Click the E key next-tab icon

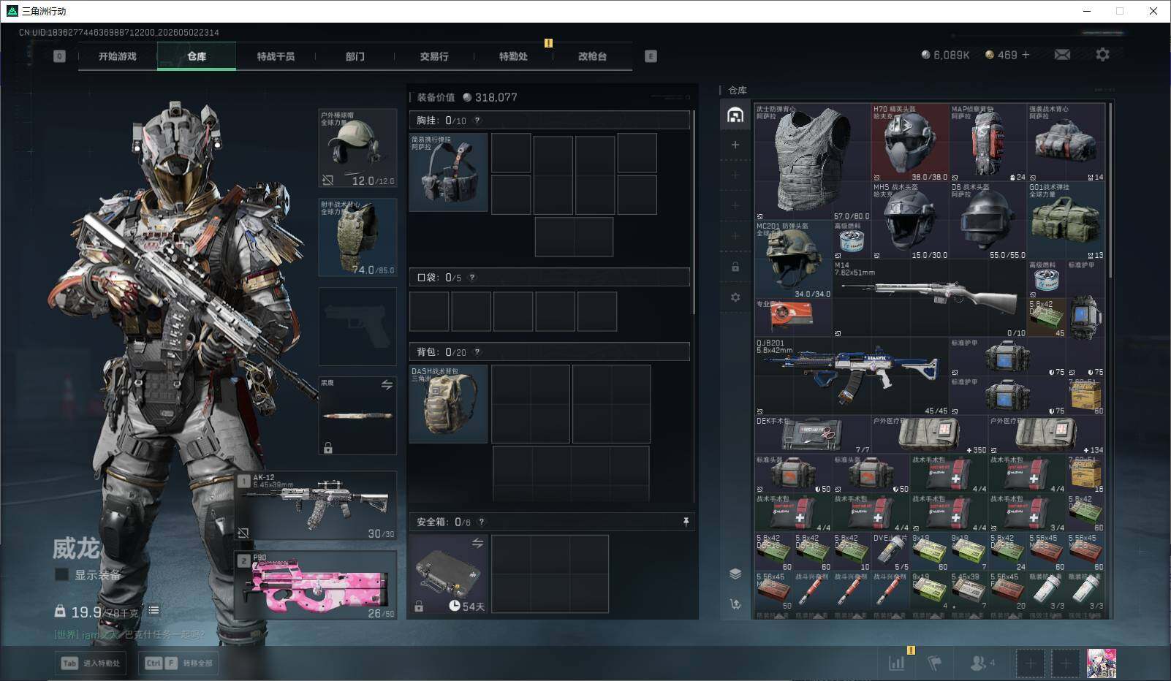coord(651,56)
